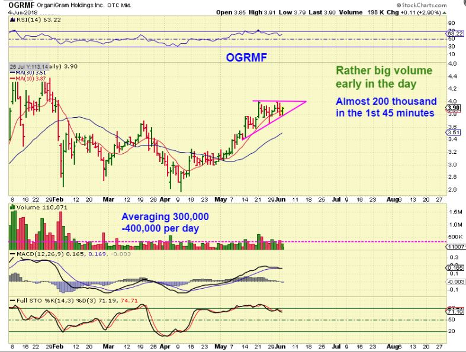The width and height of the screenshot is (466, 352).
Task: Click the -0.003 MACD histogram value tag
Action: pyautogui.click(x=455, y=282)
